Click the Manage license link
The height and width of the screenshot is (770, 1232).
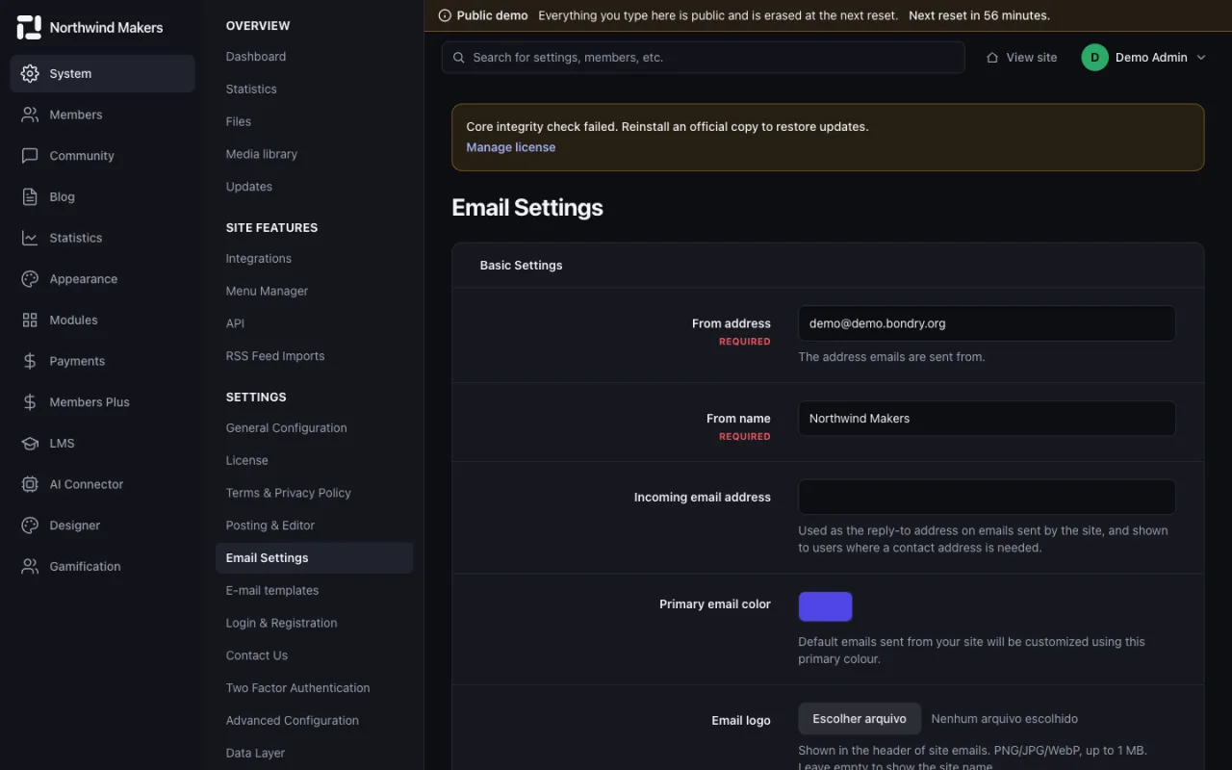click(x=511, y=147)
